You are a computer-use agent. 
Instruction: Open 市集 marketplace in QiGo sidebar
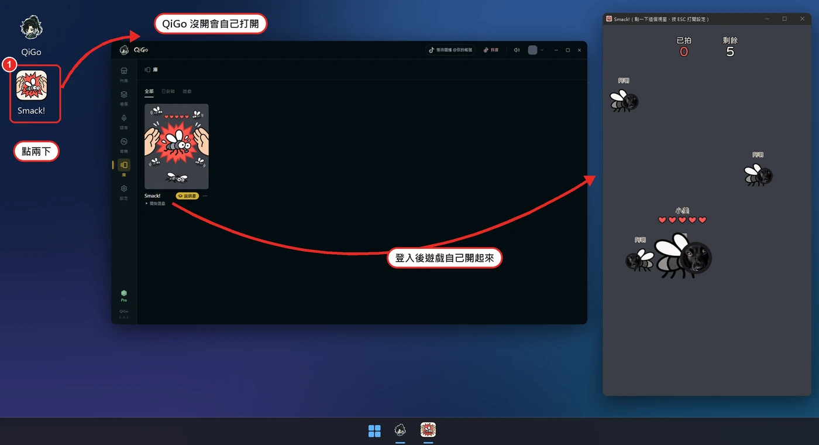(x=124, y=74)
